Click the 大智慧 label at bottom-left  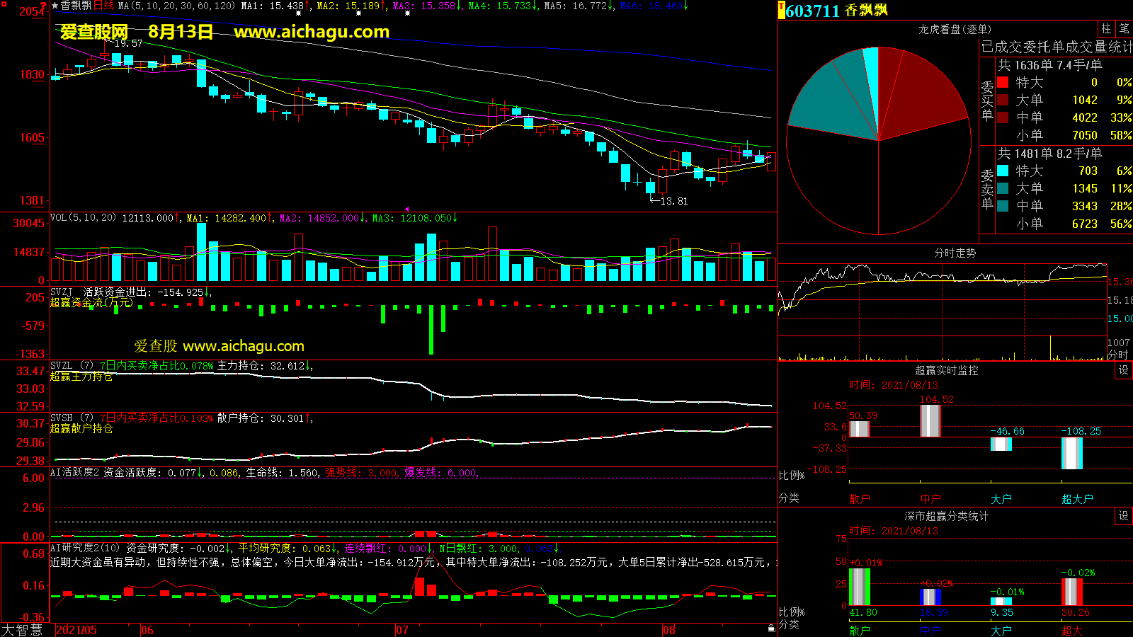pos(22,630)
